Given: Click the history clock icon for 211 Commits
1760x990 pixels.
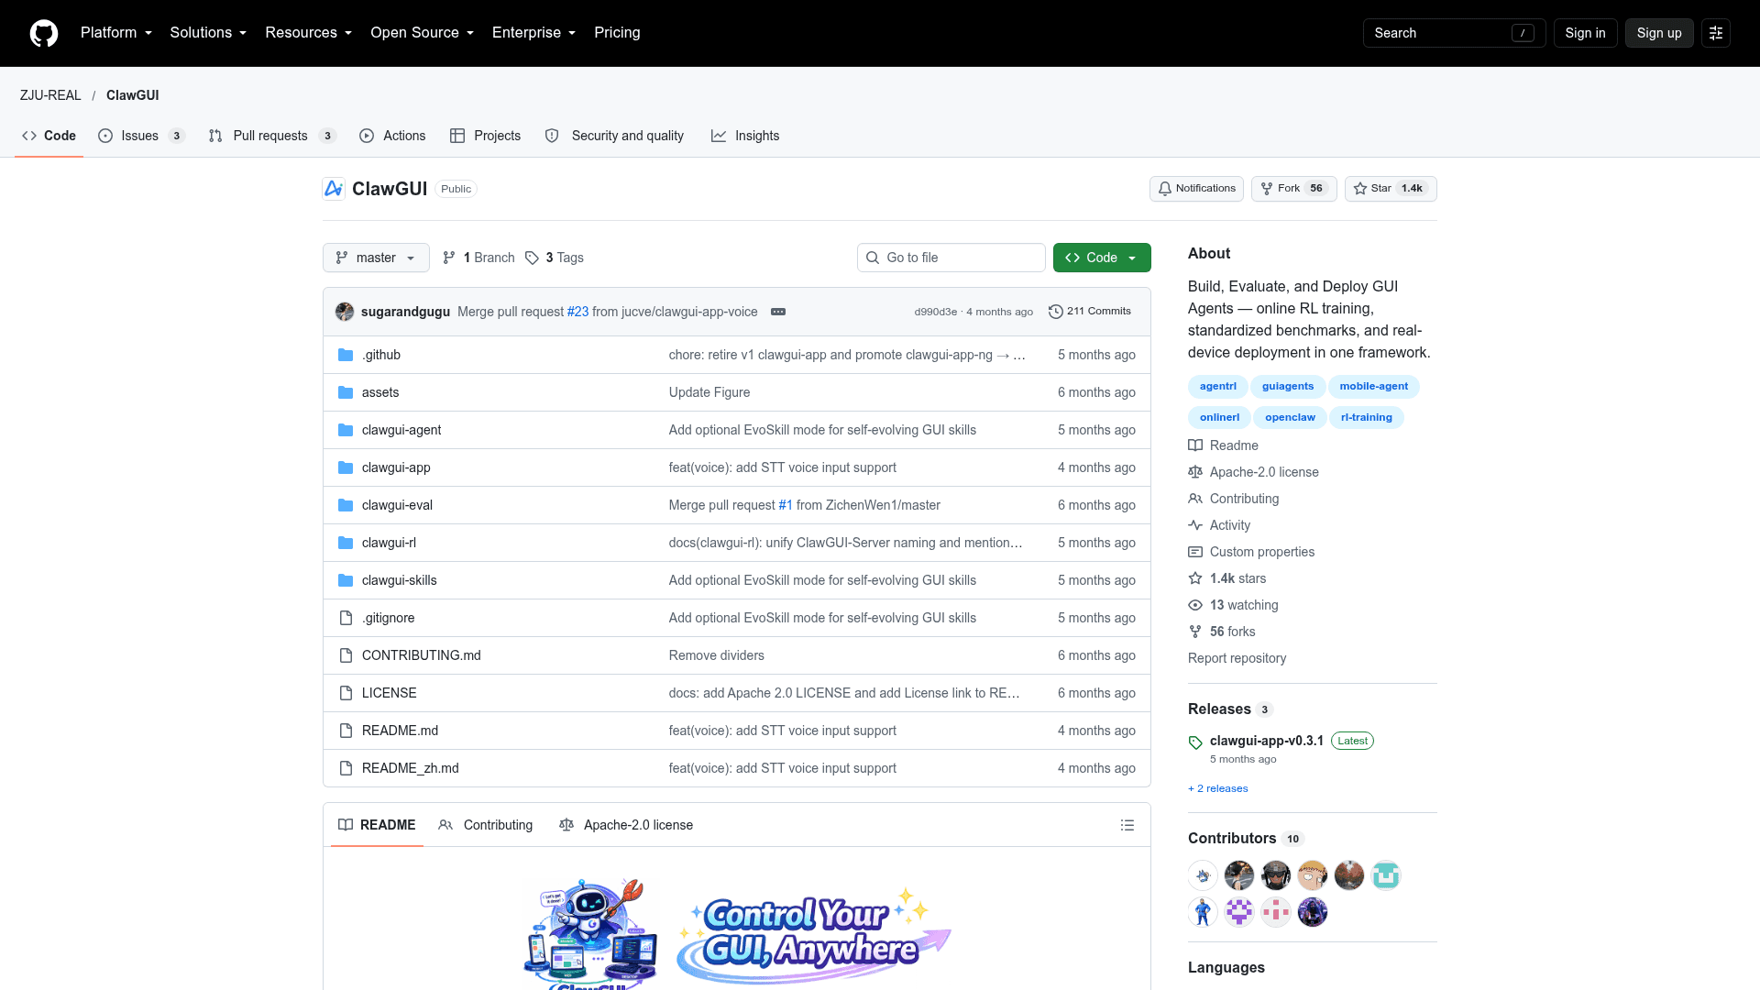Looking at the screenshot, I should coord(1056,312).
